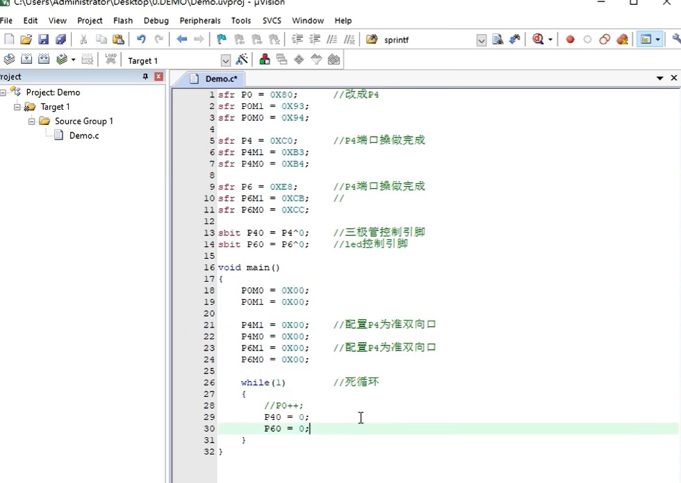
Task: Open configuration with the wrench icon
Action: (676, 40)
